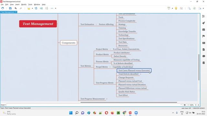
Task: Select the Defect Density topic
Action: click(120, 56)
